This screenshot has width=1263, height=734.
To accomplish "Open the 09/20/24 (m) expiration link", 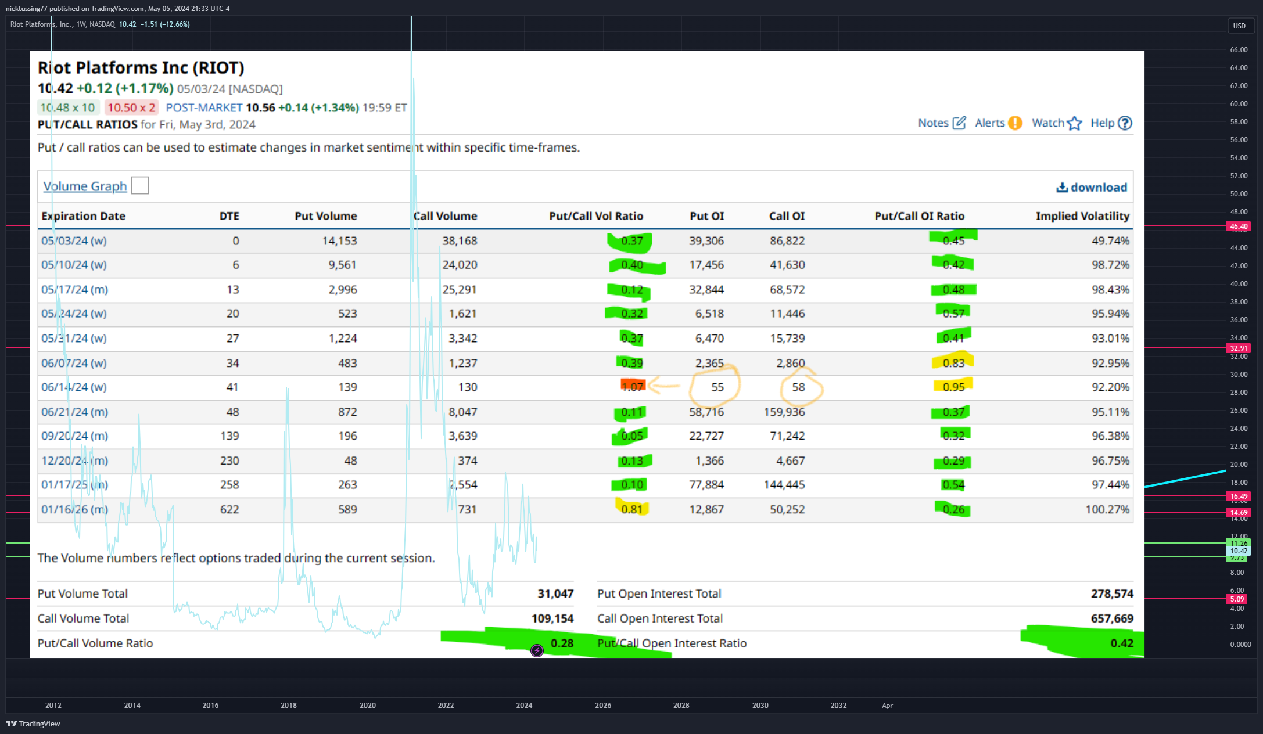I will pos(74,436).
